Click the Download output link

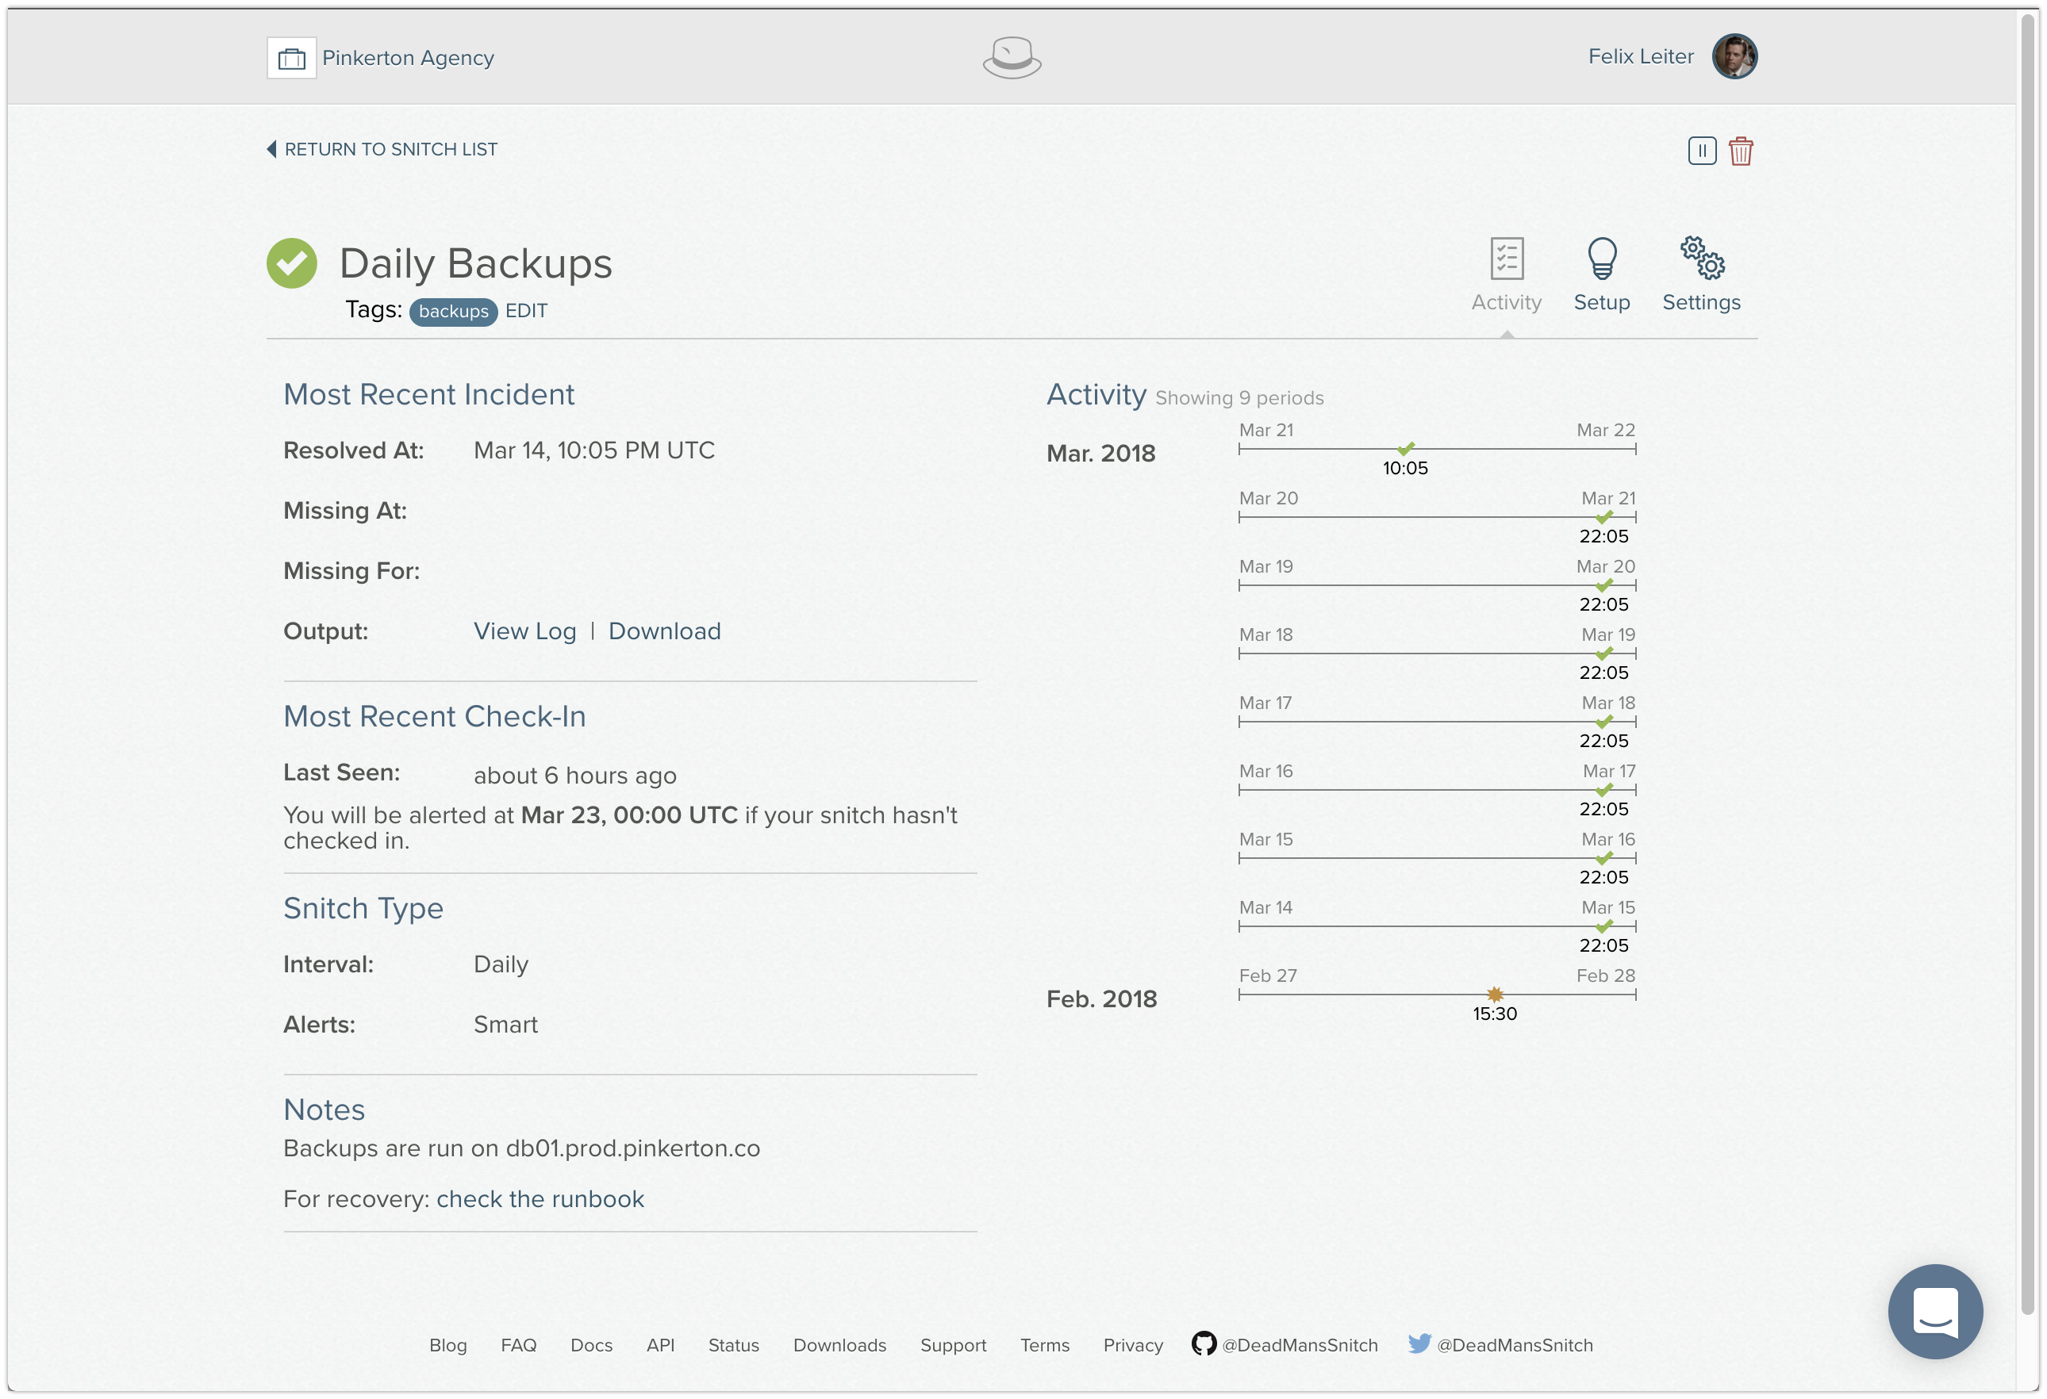[664, 631]
